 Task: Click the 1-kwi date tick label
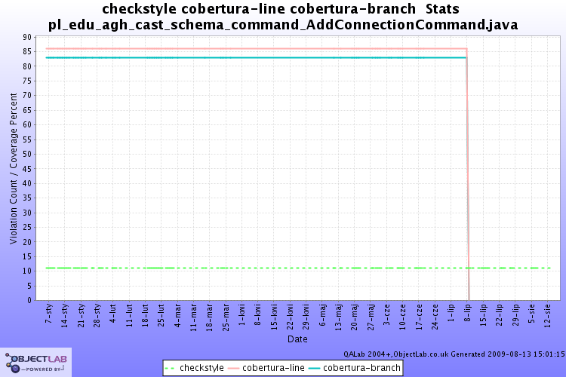241,314
